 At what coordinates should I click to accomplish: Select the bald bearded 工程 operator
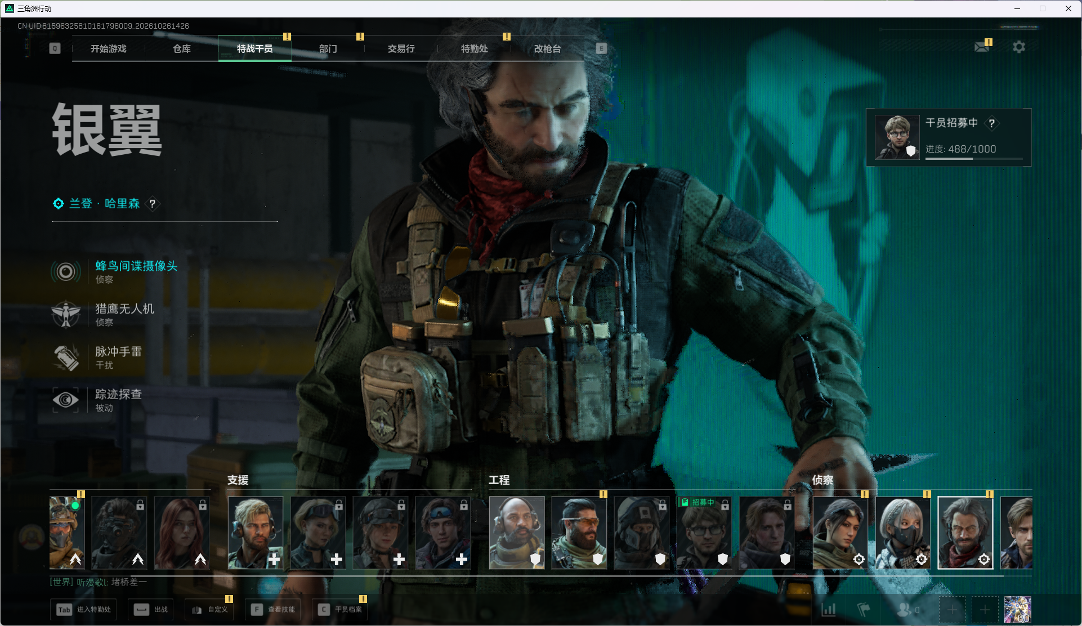point(517,533)
